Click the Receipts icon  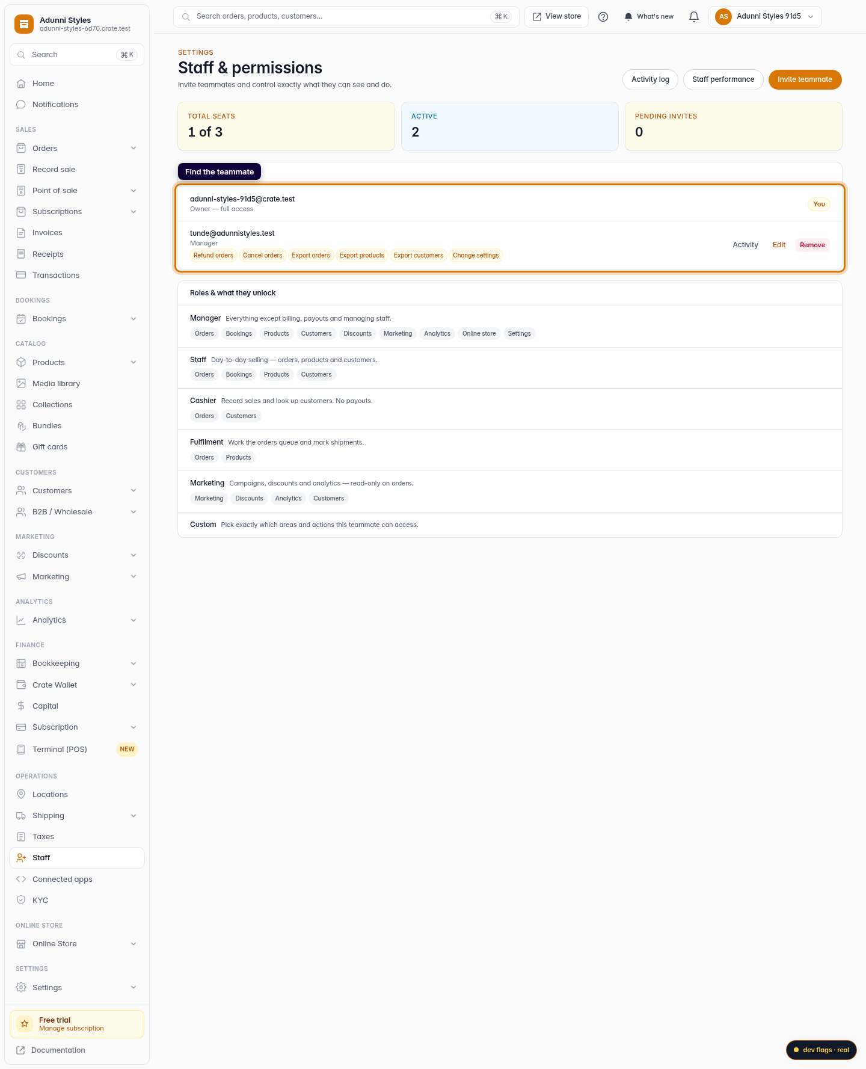click(21, 254)
